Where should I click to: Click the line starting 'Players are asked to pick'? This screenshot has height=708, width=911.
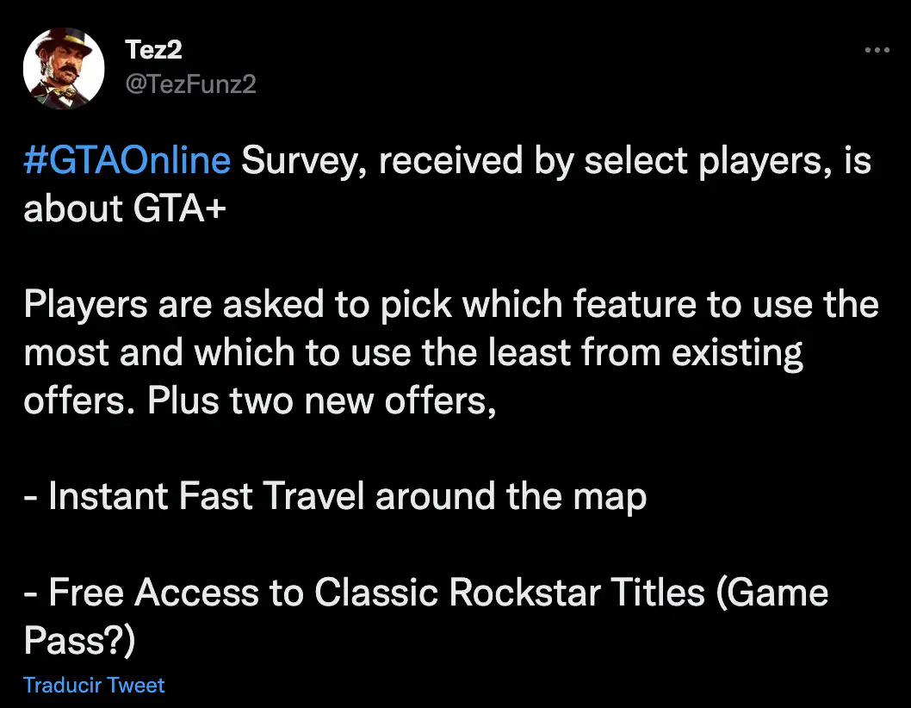click(x=451, y=305)
